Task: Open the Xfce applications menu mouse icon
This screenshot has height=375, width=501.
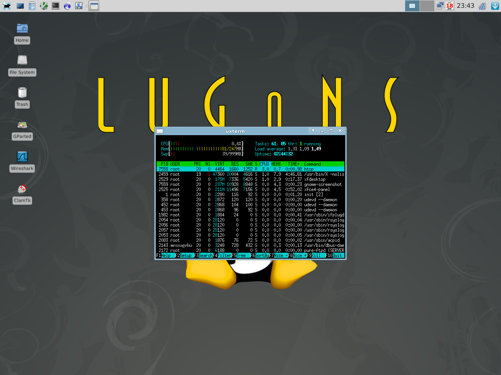Action: (x=7, y=6)
